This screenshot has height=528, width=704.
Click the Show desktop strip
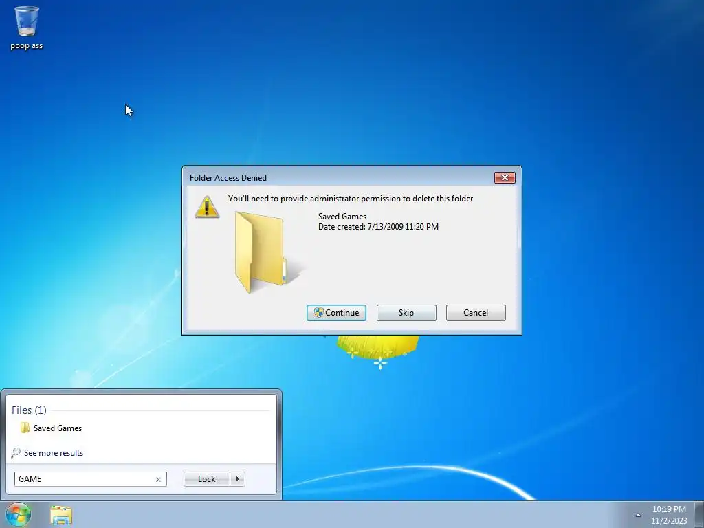pos(699,514)
